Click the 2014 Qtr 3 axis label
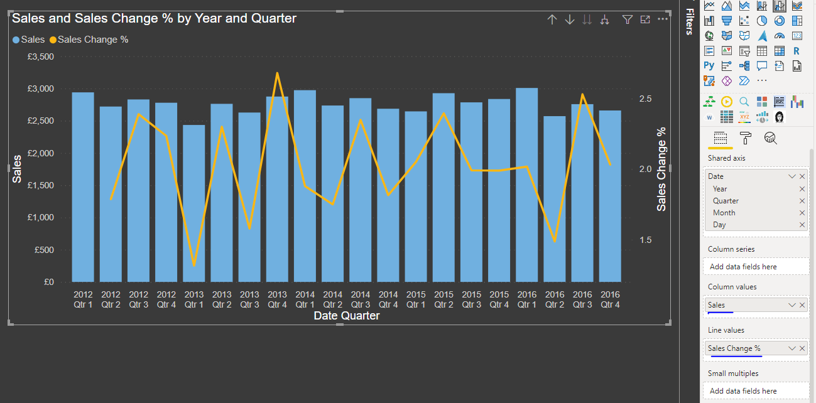This screenshot has width=816, height=403. [361, 299]
